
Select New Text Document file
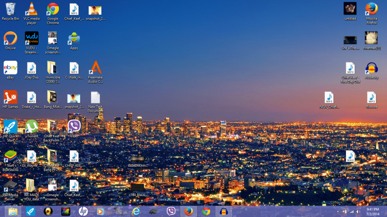point(95,102)
